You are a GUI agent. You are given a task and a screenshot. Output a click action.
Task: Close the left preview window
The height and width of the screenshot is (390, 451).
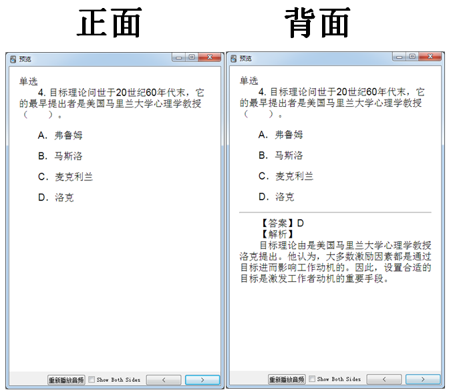coord(210,57)
